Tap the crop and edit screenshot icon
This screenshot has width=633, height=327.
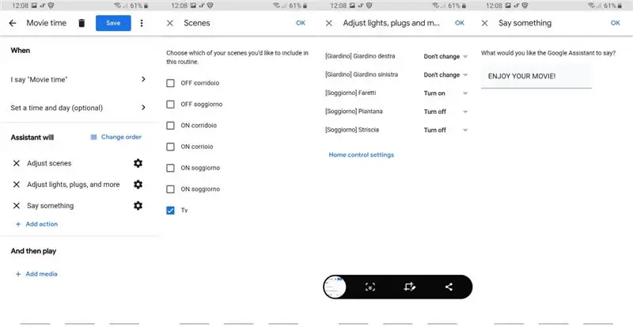coord(409,287)
